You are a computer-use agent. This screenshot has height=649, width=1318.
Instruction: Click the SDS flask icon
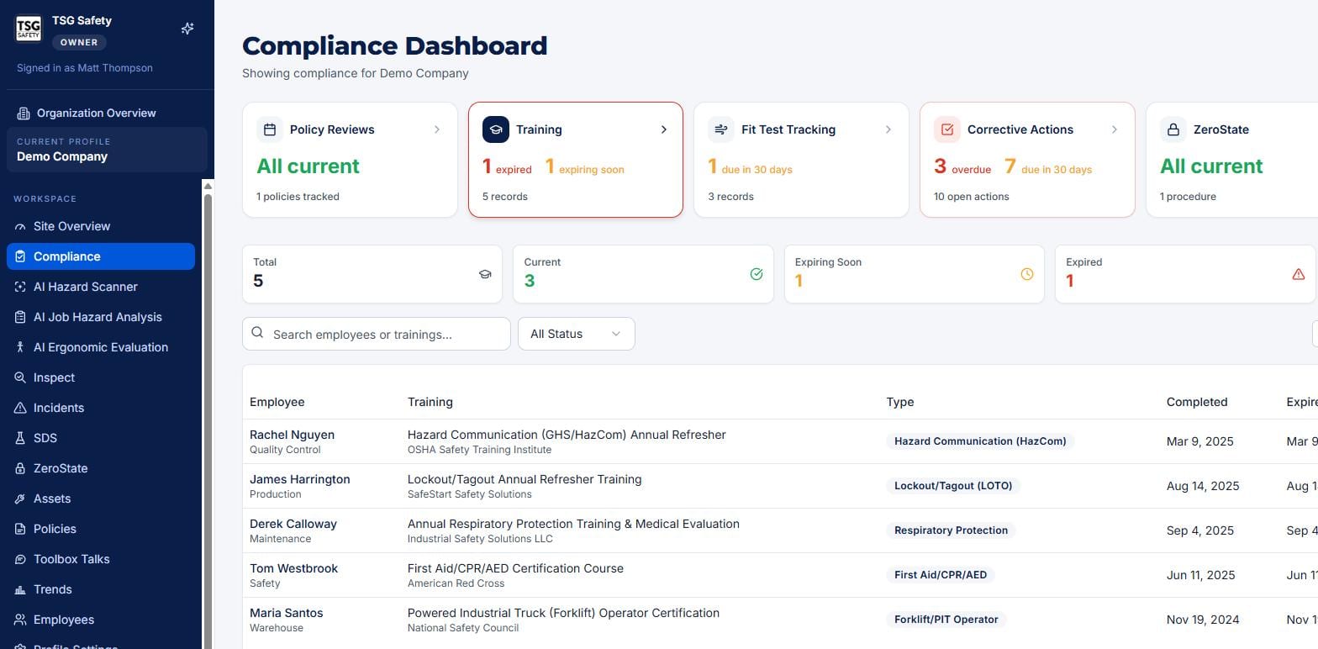tap(20, 438)
